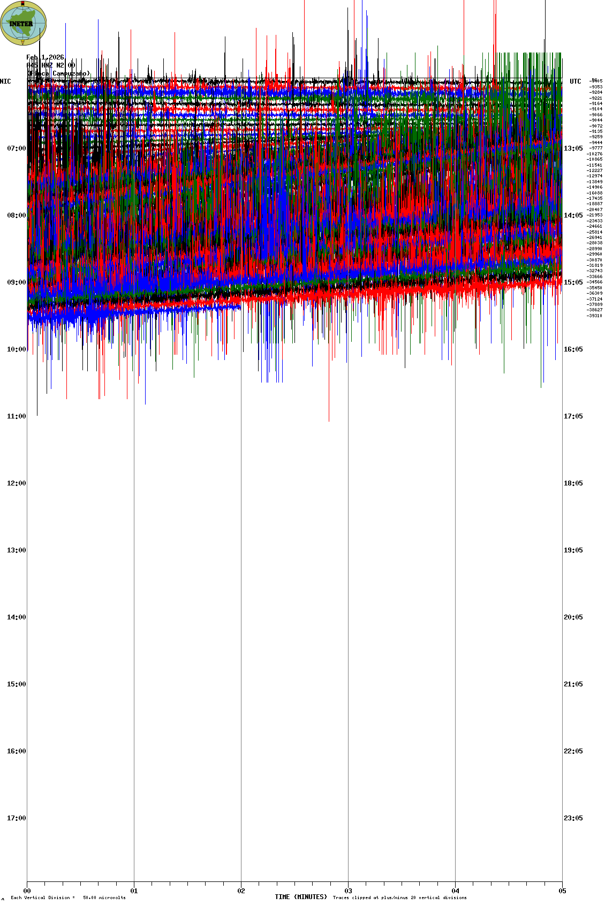Screen dimensions: 605x905
Task: Select the 07:00 local time marker
Action: pos(17,148)
